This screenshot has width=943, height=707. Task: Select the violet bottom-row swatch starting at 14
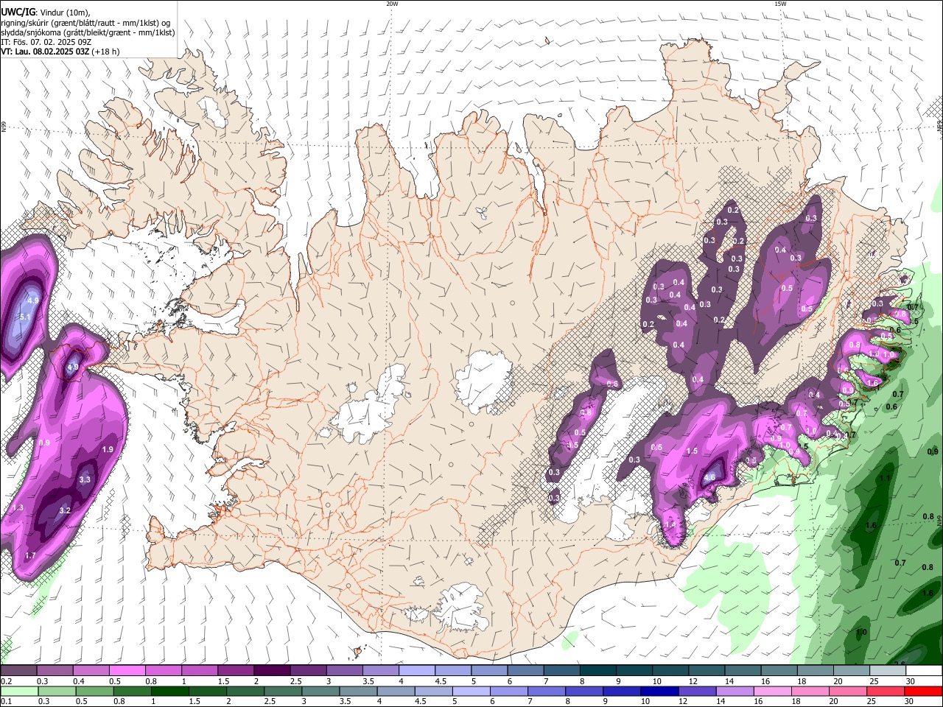point(735,691)
